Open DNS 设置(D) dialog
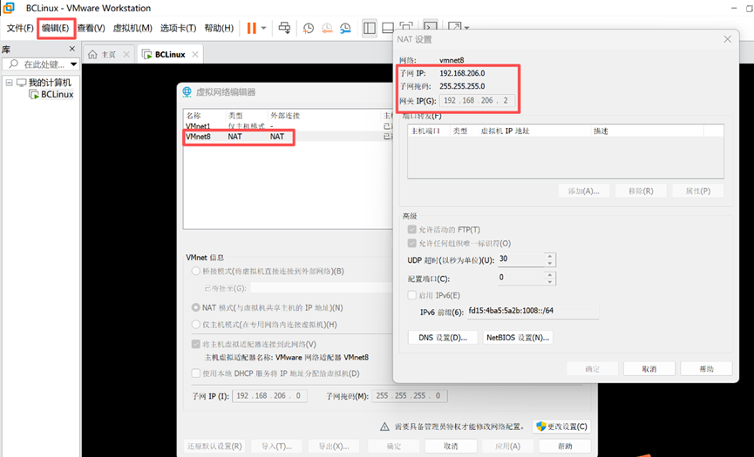Screen dimensions: 754x457 click(443, 338)
